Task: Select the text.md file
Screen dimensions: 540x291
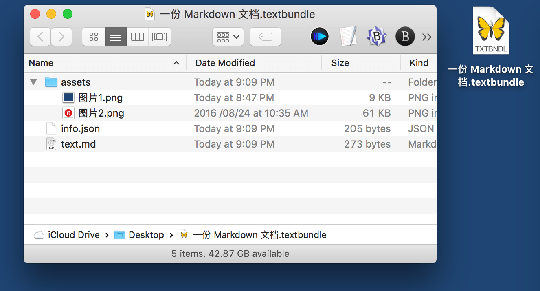Action: (x=78, y=144)
